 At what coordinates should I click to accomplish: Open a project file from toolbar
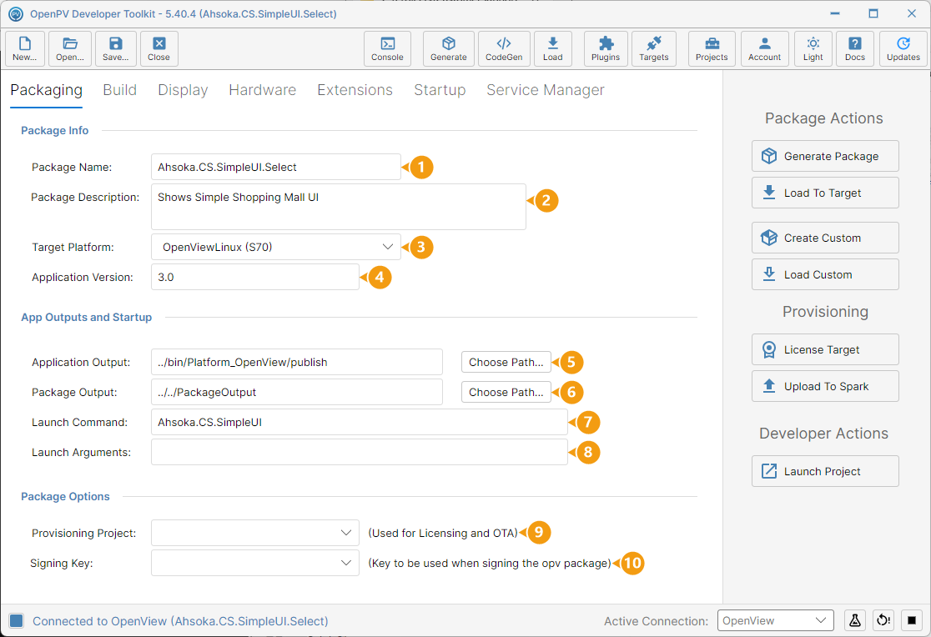coord(70,48)
